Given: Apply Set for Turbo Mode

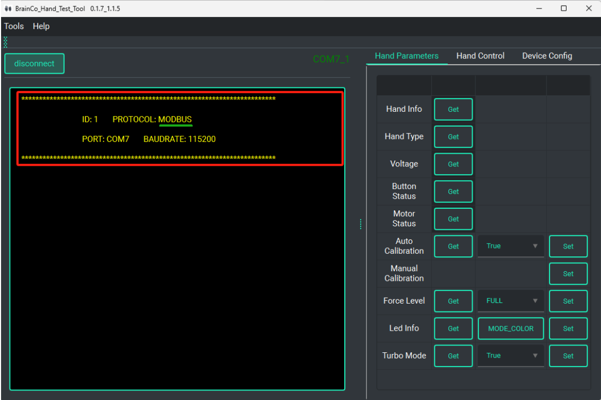Looking at the screenshot, I should (x=568, y=356).
